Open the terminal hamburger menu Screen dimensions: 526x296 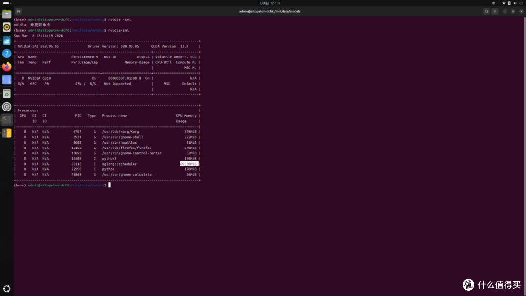[495, 11]
